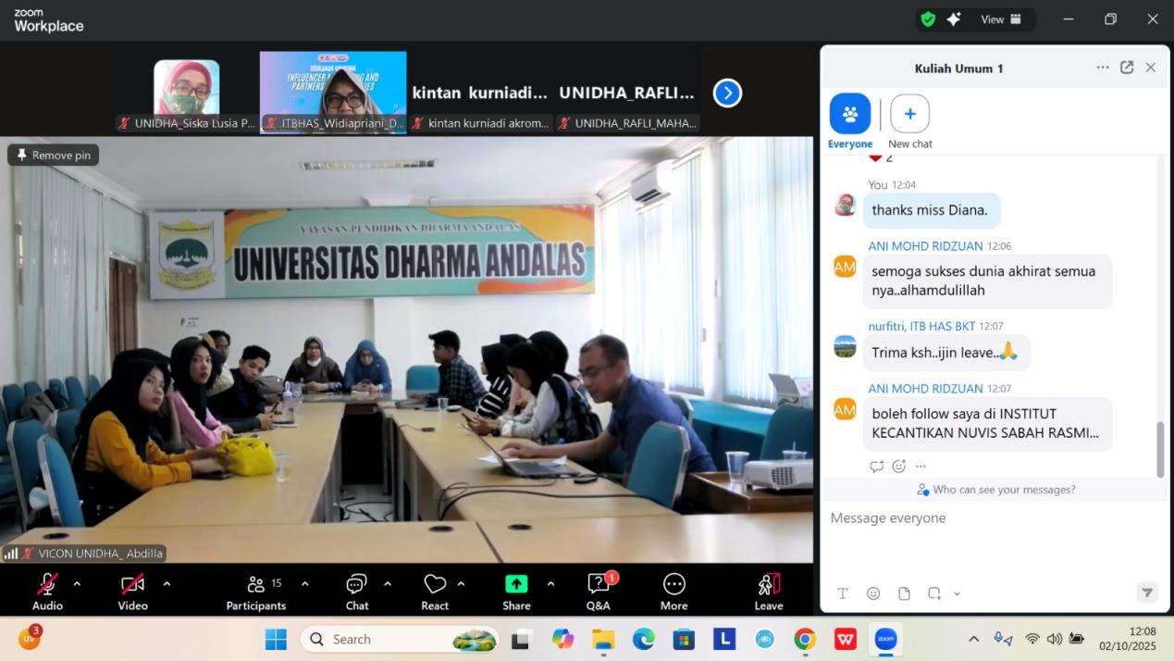Click the emoji icon in message toolbar
The image size is (1174, 661).
pyautogui.click(x=873, y=593)
